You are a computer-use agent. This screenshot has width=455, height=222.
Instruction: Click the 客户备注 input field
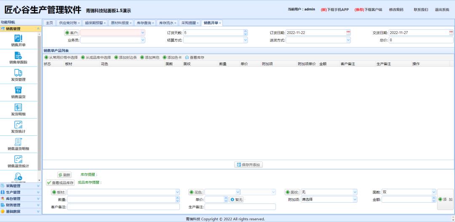pos(123,207)
